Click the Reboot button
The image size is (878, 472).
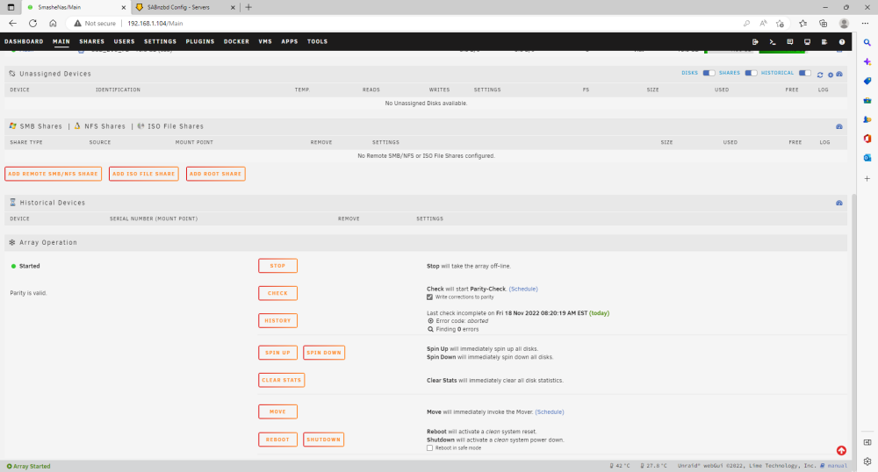277,440
